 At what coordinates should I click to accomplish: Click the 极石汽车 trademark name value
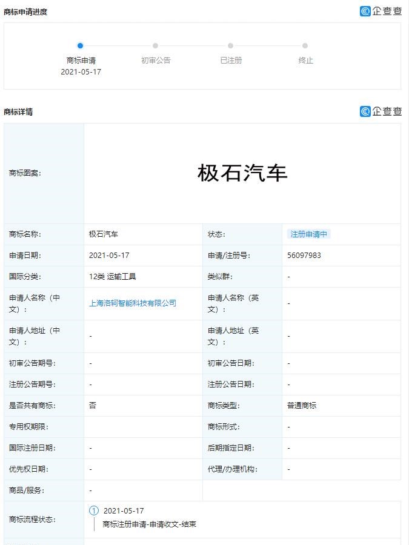point(104,234)
